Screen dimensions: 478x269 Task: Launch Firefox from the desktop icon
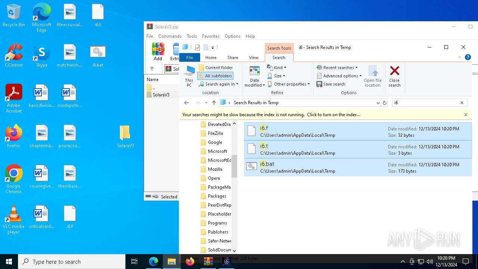click(14, 136)
